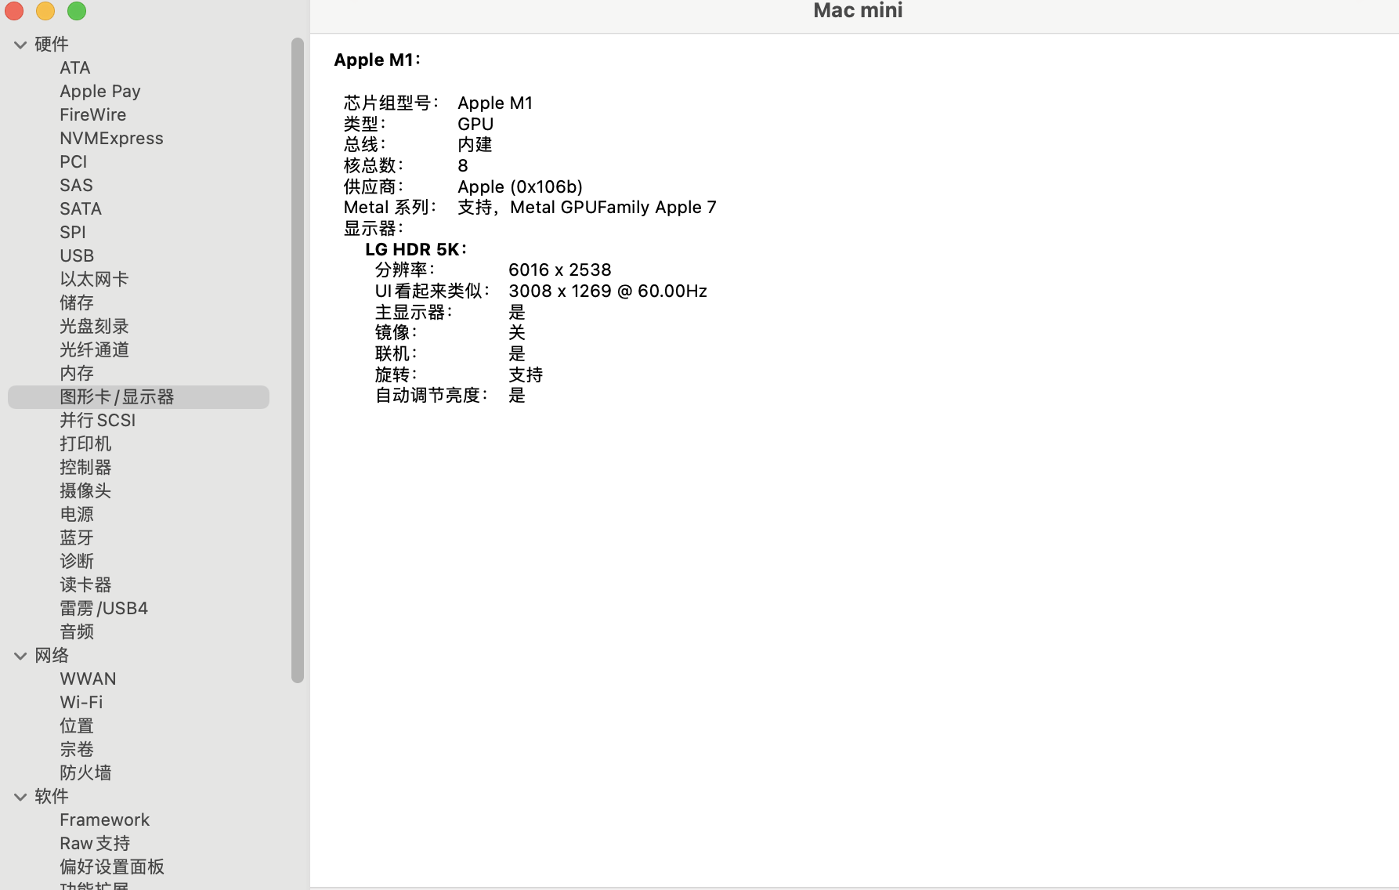Screen dimensions: 1399x890
Task: Show 打印机 information
Action: 85,444
